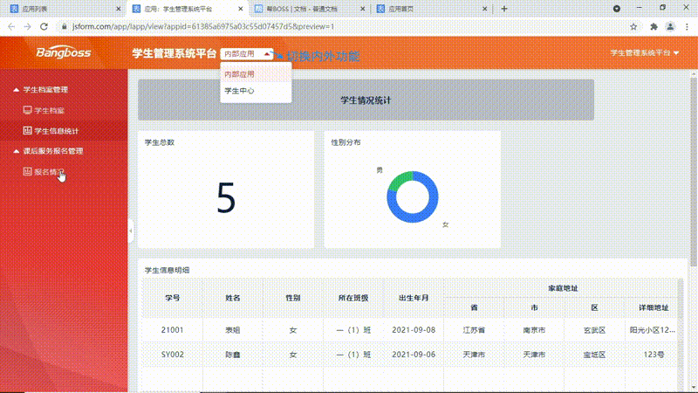
Task: Click the 报名情况 chart icon
Action: [x=28, y=172]
